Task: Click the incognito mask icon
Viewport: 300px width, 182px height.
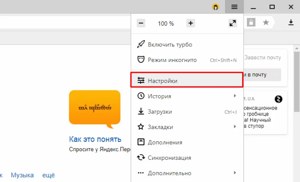Action: pos(141,60)
